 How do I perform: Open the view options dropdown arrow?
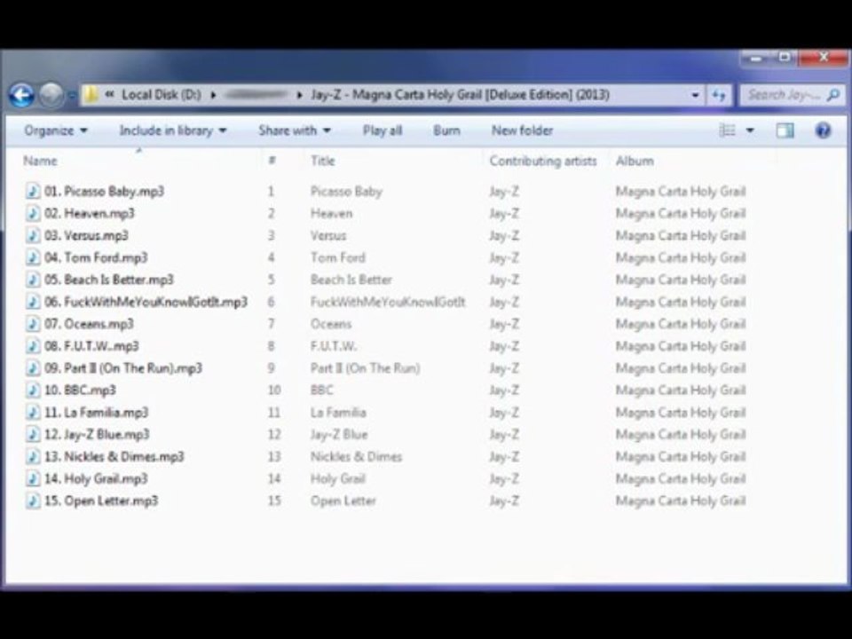[x=750, y=130]
